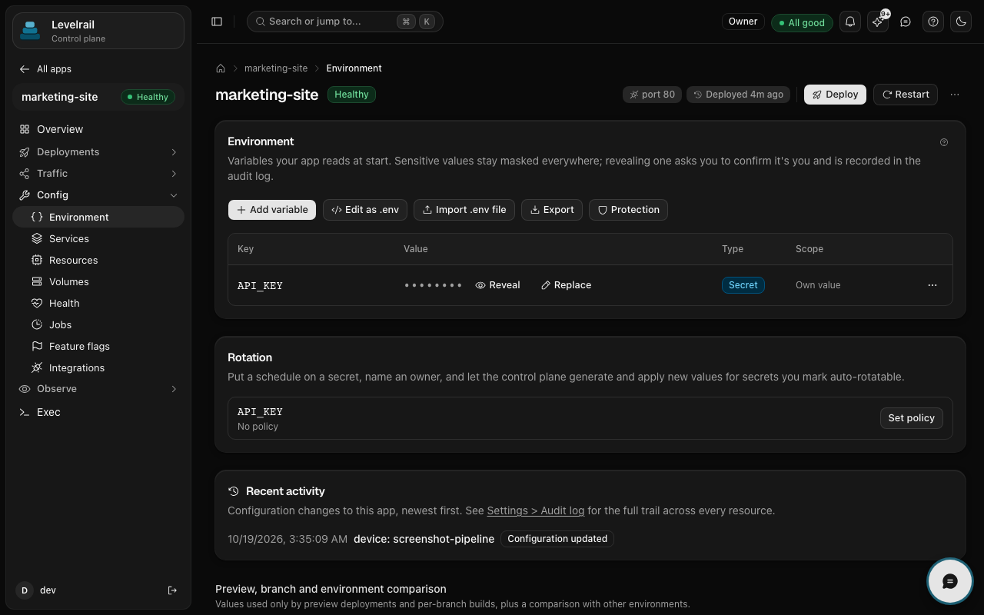Image resolution: width=984 pixels, height=615 pixels.
Task: Focus the Search or jump to field
Action: tap(345, 22)
